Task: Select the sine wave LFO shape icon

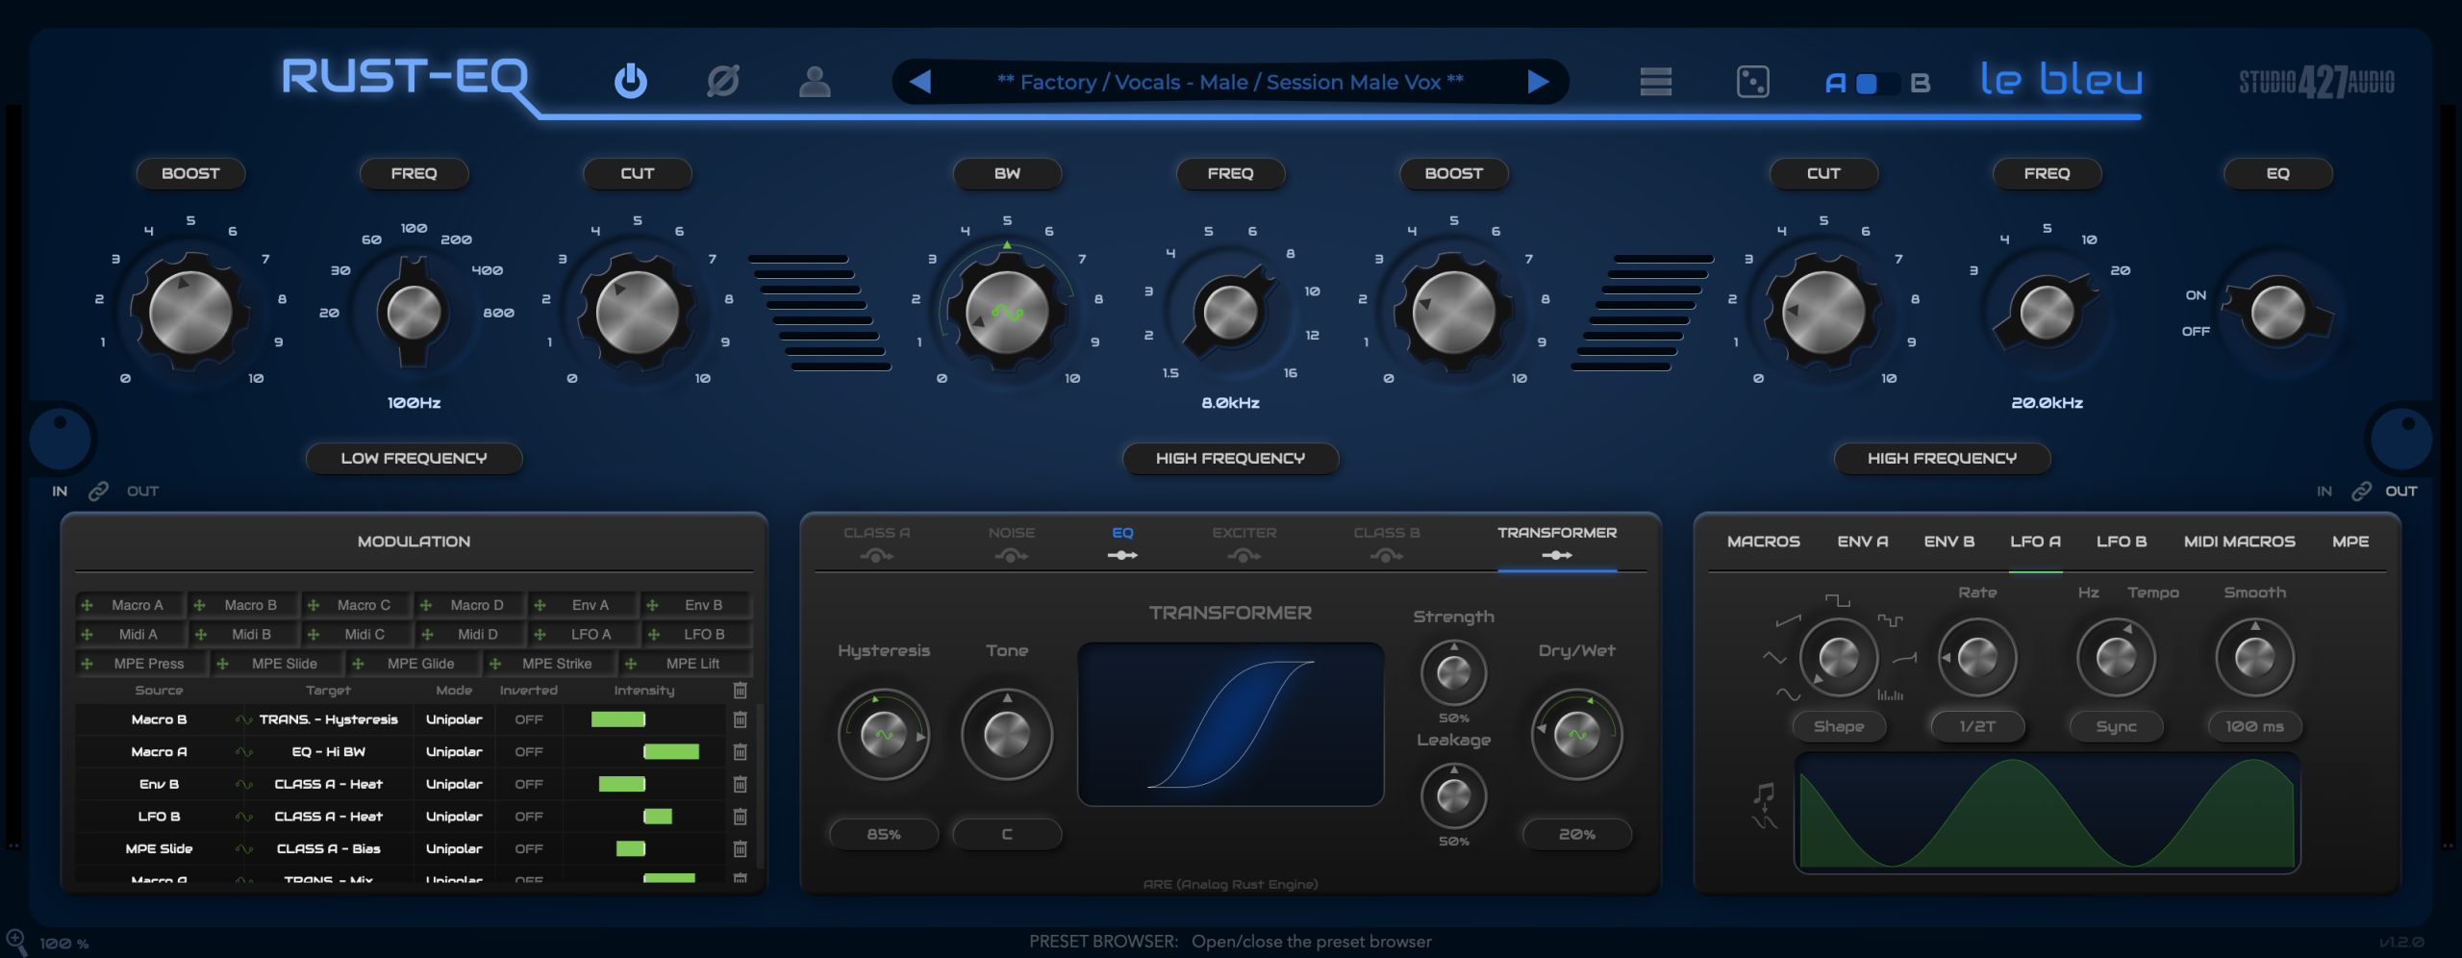Action: point(1788,693)
